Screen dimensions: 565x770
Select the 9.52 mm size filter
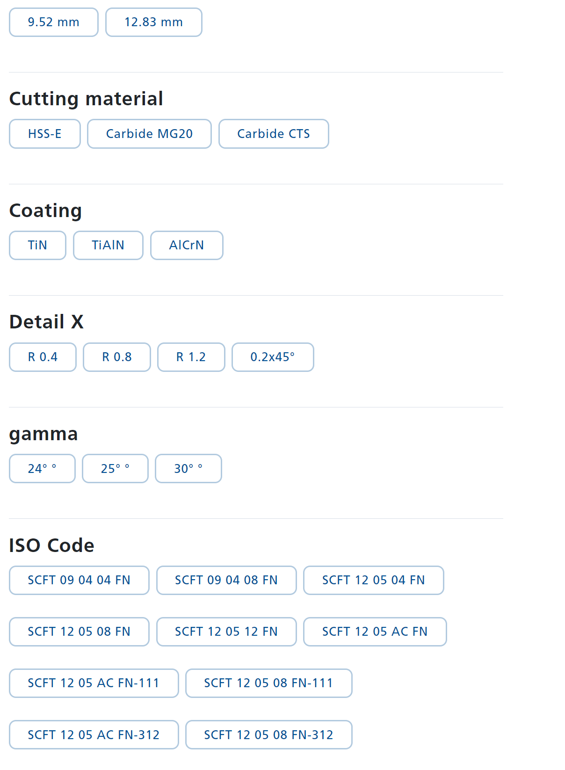click(x=53, y=22)
